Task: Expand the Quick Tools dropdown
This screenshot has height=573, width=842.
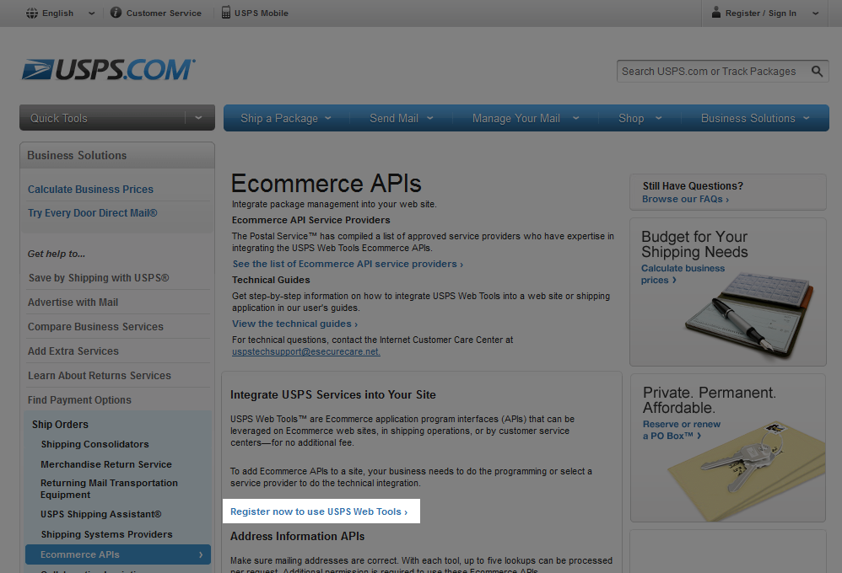Action: (198, 118)
